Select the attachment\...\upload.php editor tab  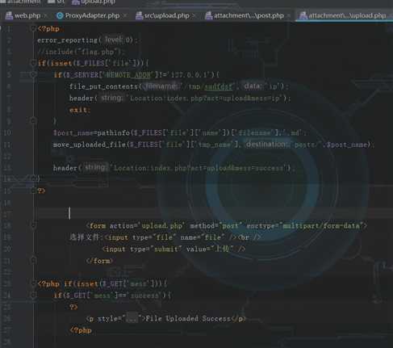click(347, 15)
